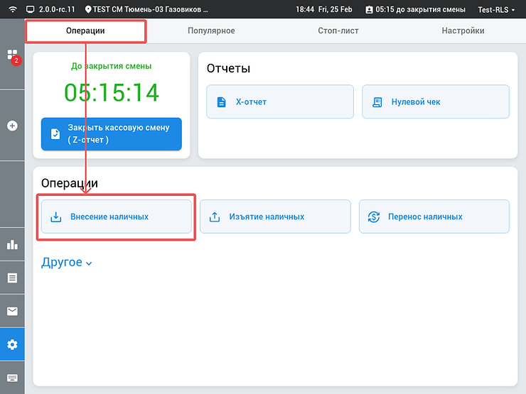The width and height of the screenshot is (526, 394).
Task: Open the Настройки tab
Action: click(463, 31)
